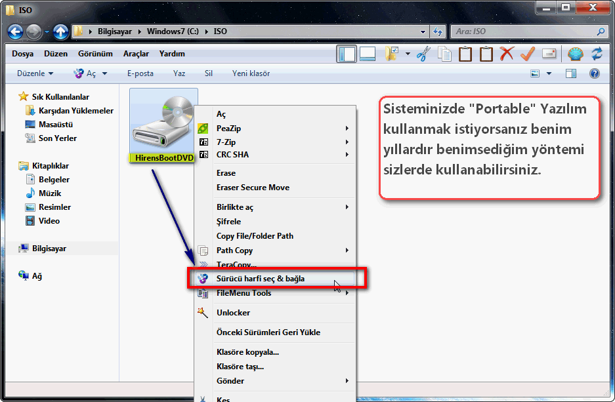Open the Araçlar menu
This screenshot has height=402, width=615.
click(x=136, y=54)
